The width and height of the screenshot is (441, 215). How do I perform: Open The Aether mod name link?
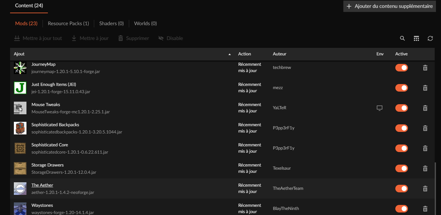click(42, 185)
